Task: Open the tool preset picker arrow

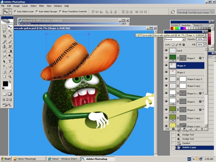Action: pyautogui.click(x=10, y=12)
